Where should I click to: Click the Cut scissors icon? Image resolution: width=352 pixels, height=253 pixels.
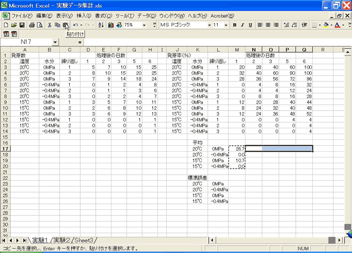[x=50, y=25]
